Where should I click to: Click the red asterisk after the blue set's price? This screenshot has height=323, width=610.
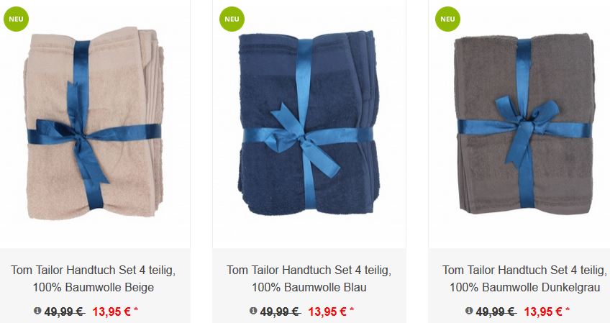click(x=352, y=310)
